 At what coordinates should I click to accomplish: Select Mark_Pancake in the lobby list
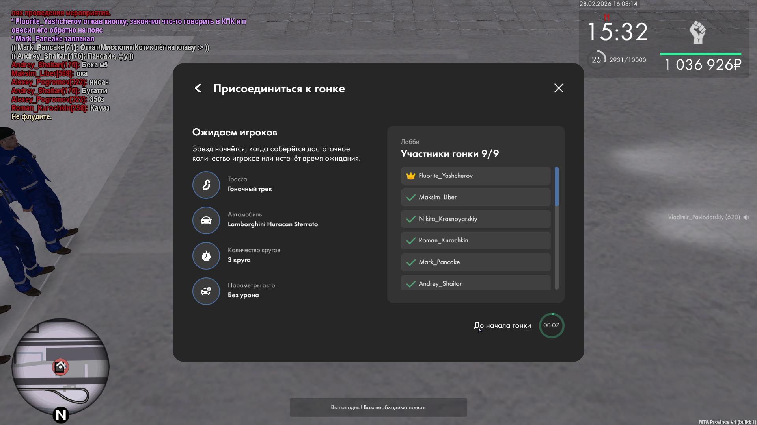[x=475, y=262]
